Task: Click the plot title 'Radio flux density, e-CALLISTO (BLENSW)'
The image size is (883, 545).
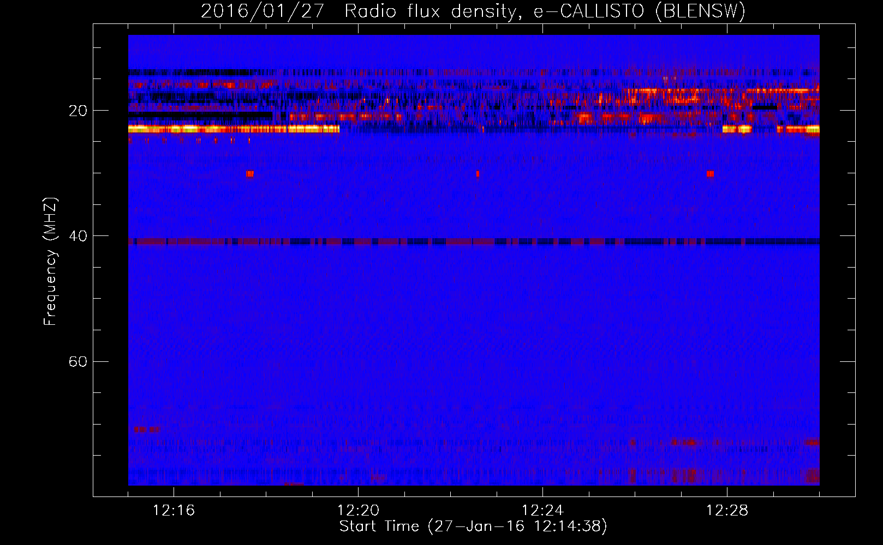Action: pyautogui.click(x=545, y=11)
